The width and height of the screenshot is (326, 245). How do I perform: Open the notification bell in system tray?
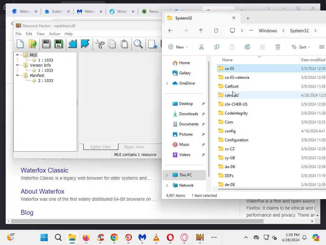pyautogui.click(x=304, y=237)
